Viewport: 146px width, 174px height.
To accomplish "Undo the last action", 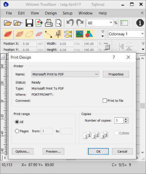I will 70,23.
